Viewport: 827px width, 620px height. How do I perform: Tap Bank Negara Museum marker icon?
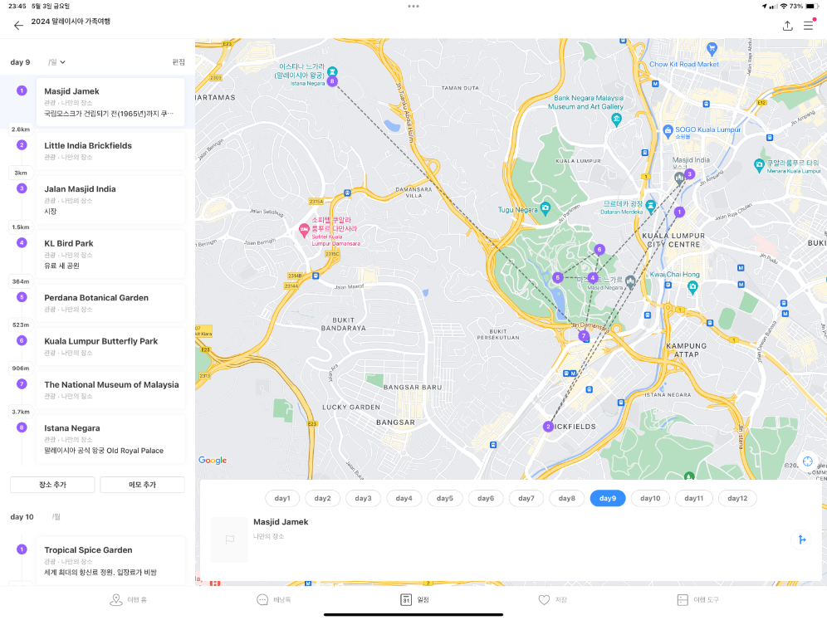click(616, 120)
